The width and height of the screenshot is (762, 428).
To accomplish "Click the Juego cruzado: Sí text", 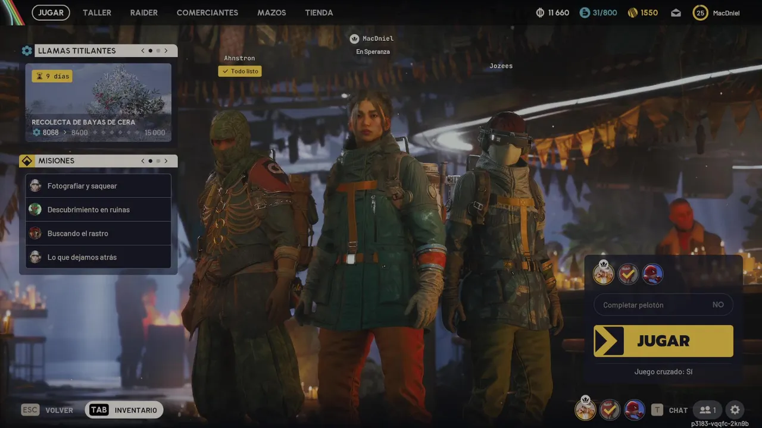I will click(663, 372).
